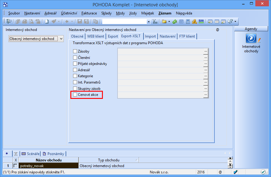
Task: Click ellipsis button in Cenové akce row
Action: pyautogui.click(x=205, y=94)
